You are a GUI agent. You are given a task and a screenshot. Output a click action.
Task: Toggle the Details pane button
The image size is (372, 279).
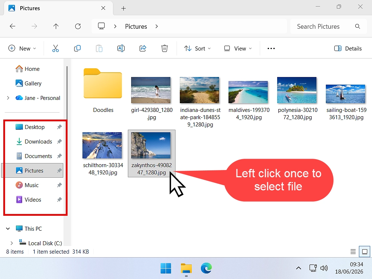348,48
